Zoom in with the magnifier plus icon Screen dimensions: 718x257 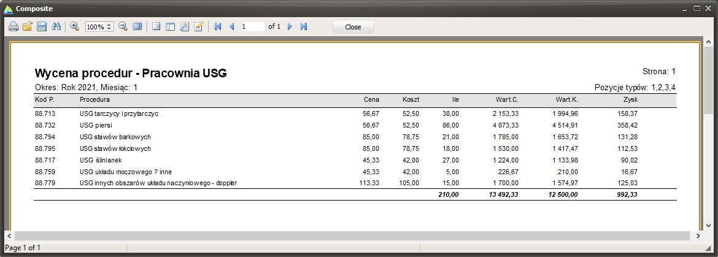pyautogui.click(x=75, y=27)
